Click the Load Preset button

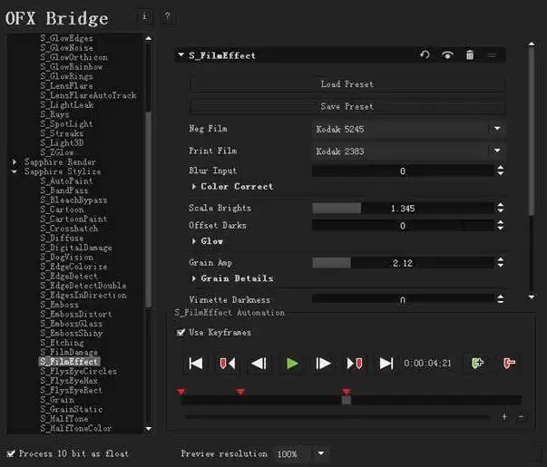[347, 84]
